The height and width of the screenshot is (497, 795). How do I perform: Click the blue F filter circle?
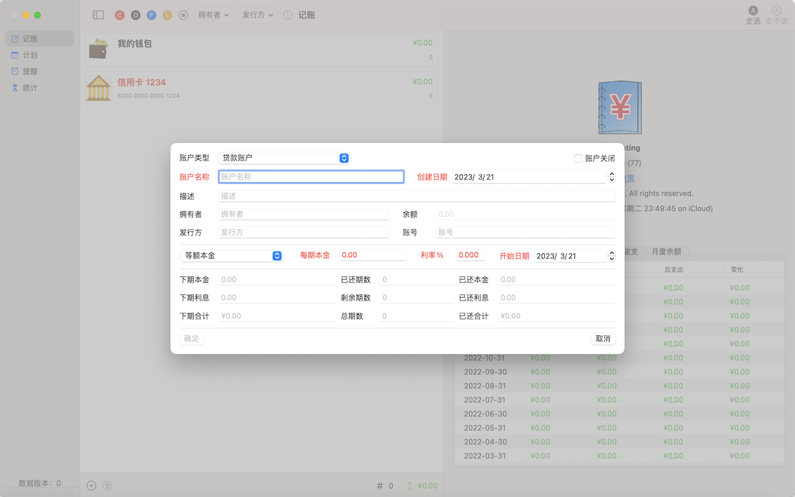(152, 15)
